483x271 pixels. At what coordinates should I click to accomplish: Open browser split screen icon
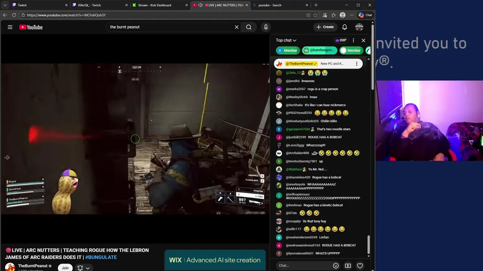[308, 15]
